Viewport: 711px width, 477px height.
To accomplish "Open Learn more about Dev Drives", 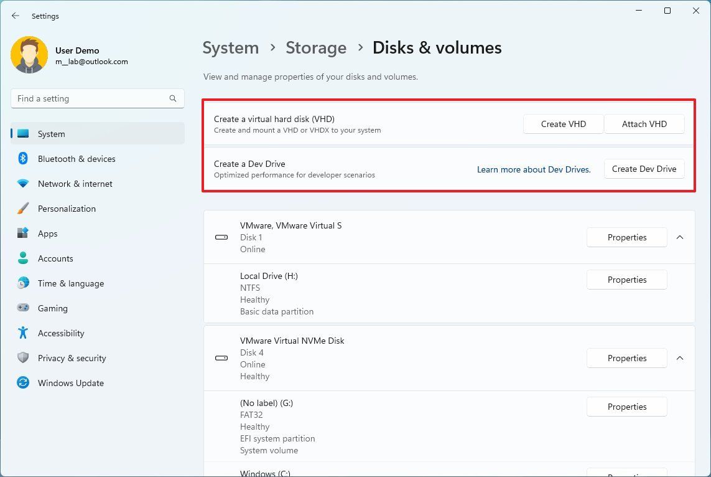I will [x=534, y=169].
